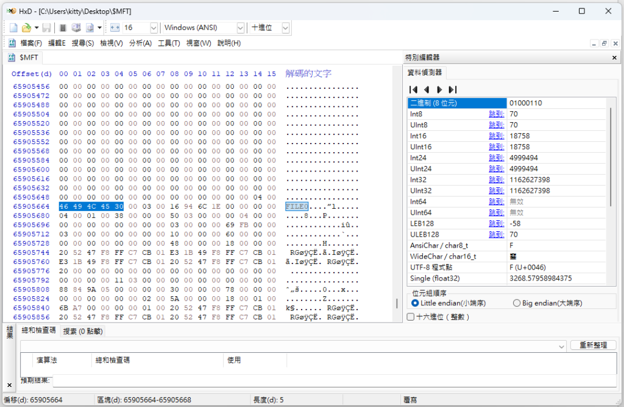Click the bytes-per-row arrows icon

point(115,28)
